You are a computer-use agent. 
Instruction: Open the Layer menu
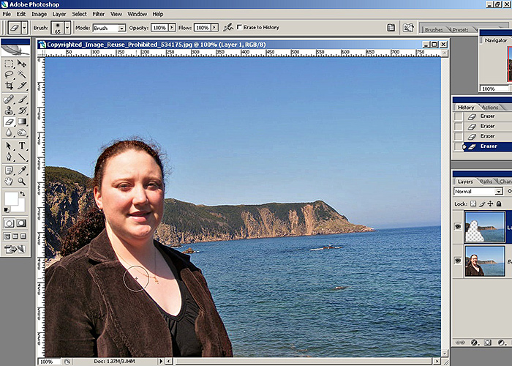click(x=59, y=14)
